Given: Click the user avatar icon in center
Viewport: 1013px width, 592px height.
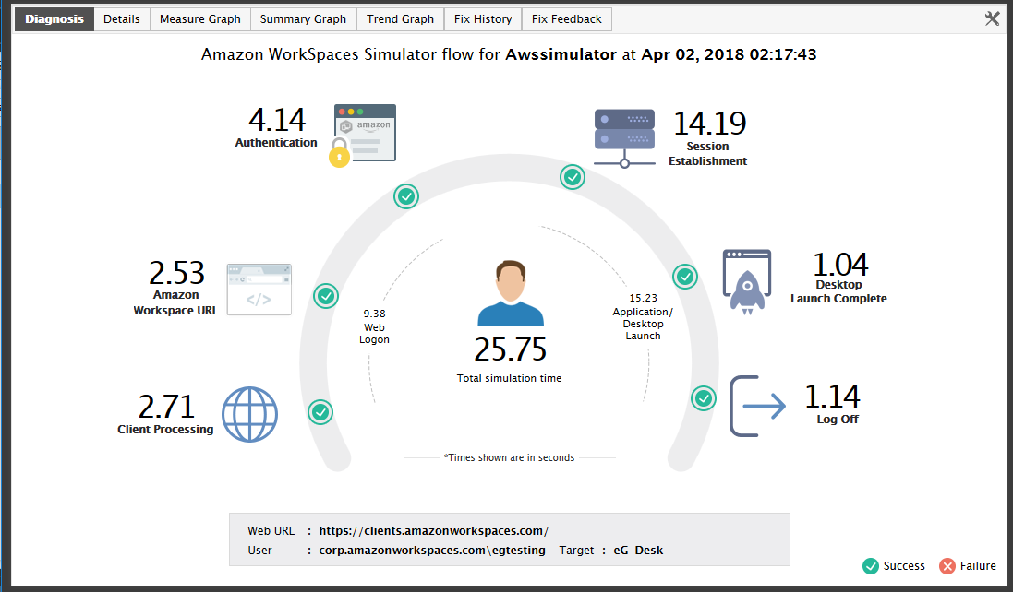Looking at the screenshot, I should coord(511,293).
